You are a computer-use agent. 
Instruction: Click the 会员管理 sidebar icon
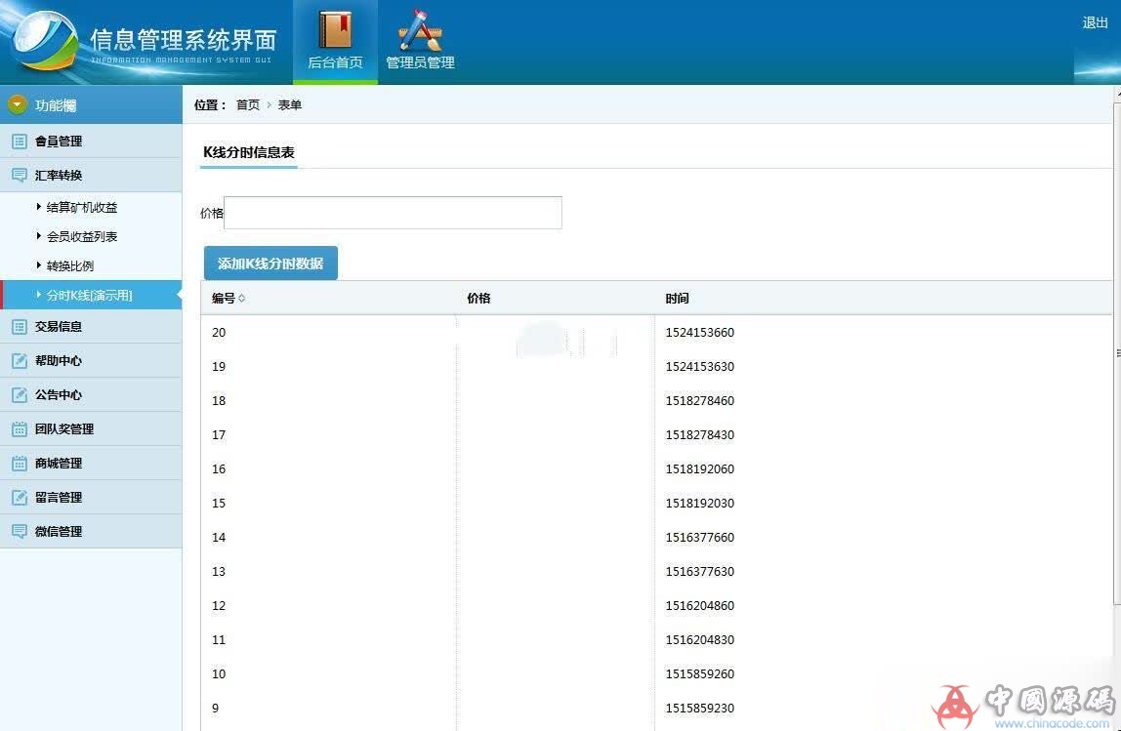tap(21, 141)
